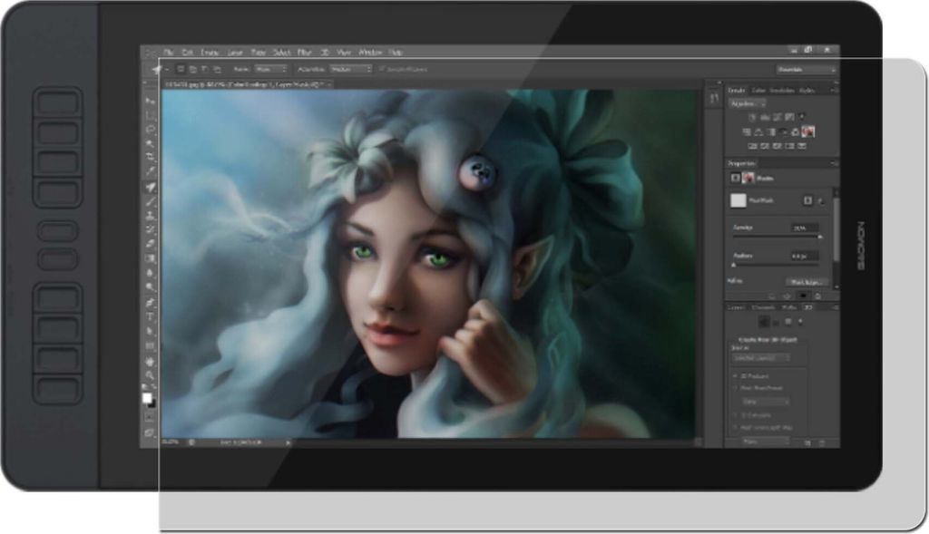The width and height of the screenshot is (929, 534).
Task: Add a Brightness/Contrast adjustment
Action: (x=752, y=117)
